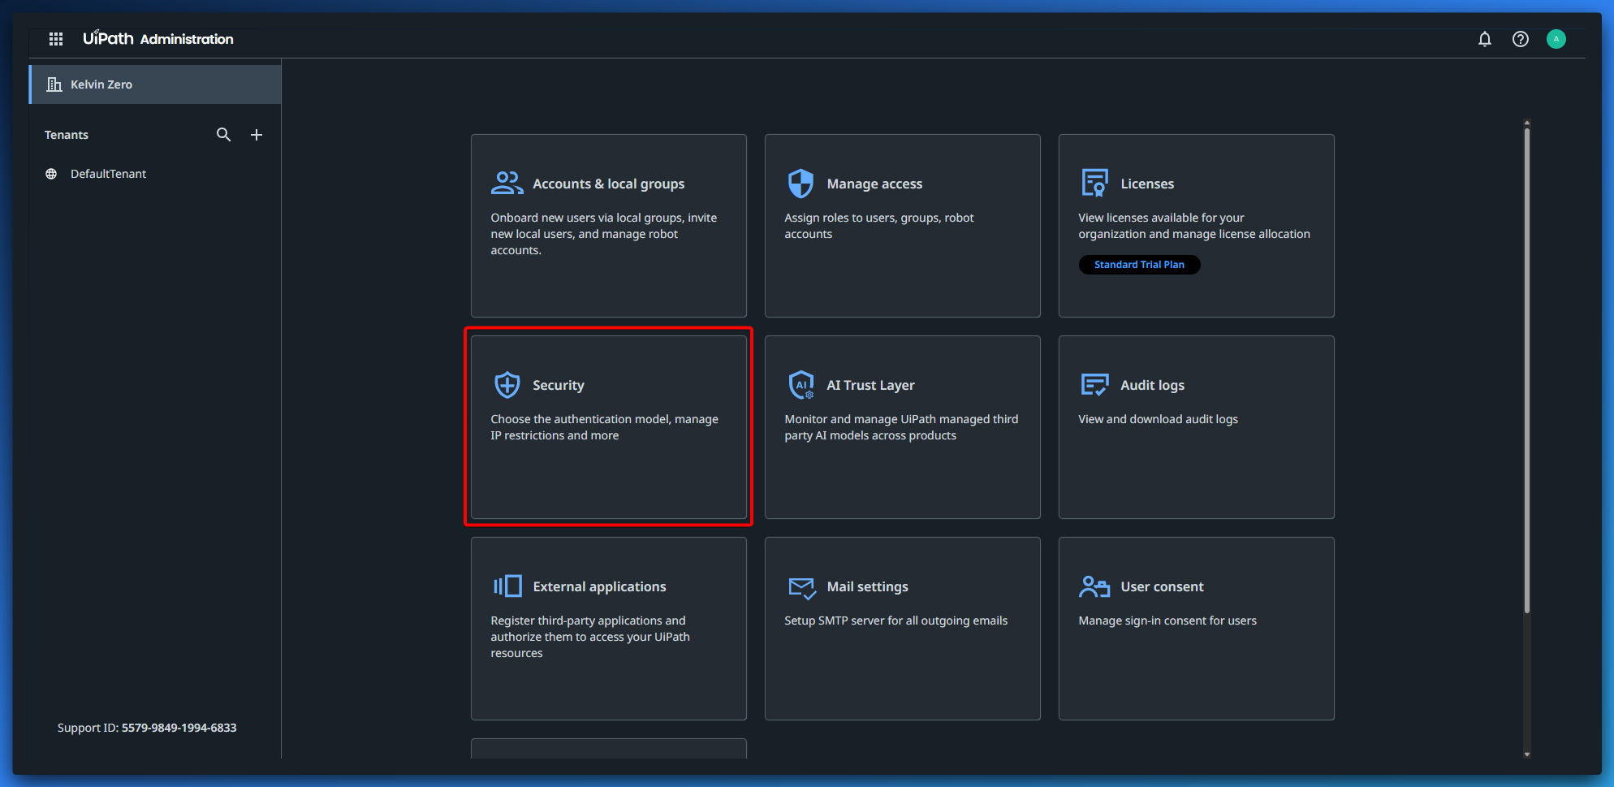Add a new tenant with the plus icon

[257, 135]
